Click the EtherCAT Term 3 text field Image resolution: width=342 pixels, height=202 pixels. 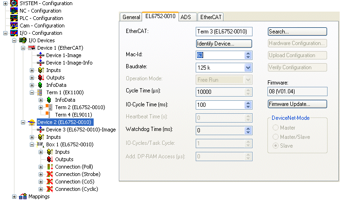click(x=224, y=32)
